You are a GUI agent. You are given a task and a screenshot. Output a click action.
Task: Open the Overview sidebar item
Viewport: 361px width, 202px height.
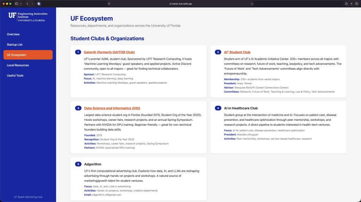[13, 34]
